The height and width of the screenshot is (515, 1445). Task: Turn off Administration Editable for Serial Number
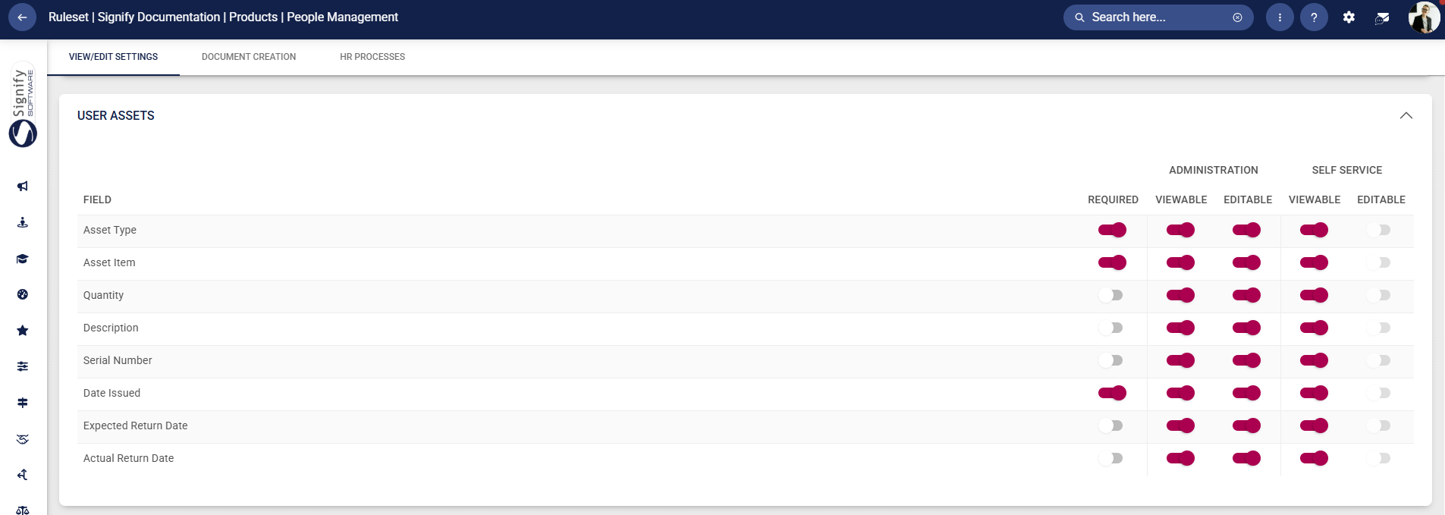[1246, 360]
